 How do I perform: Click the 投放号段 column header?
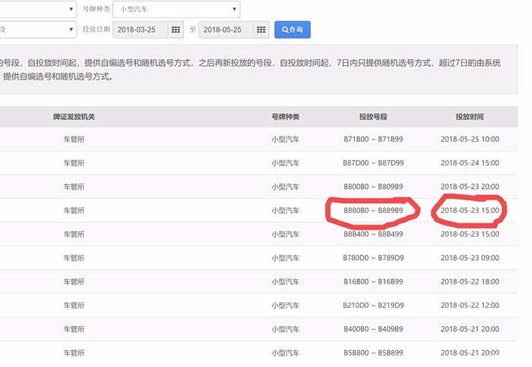pyautogui.click(x=373, y=117)
